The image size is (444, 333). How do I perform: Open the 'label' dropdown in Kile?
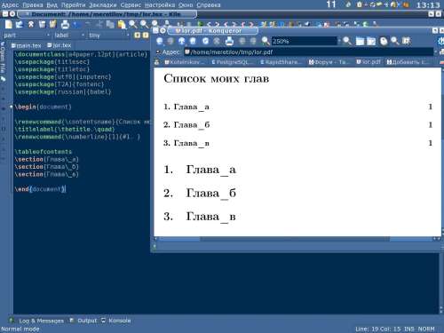pos(69,36)
